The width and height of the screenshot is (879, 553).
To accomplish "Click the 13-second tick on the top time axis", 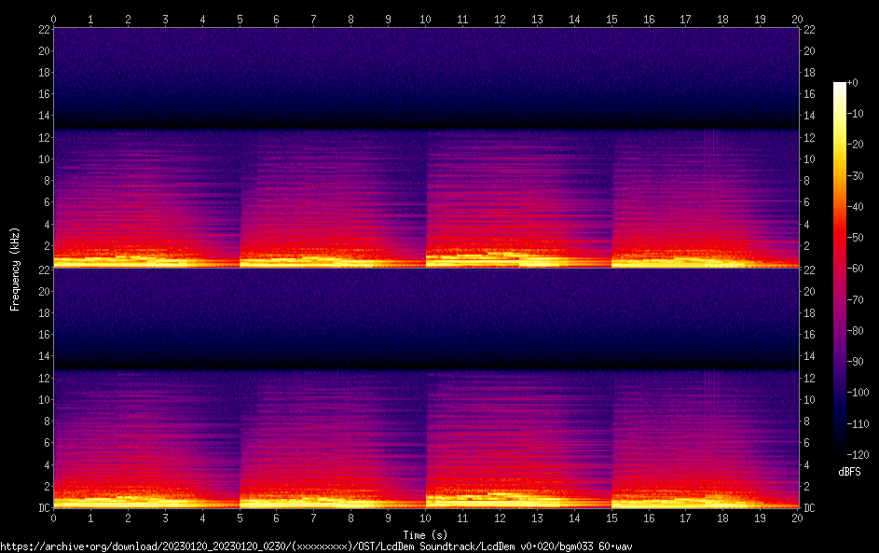I will tap(537, 18).
